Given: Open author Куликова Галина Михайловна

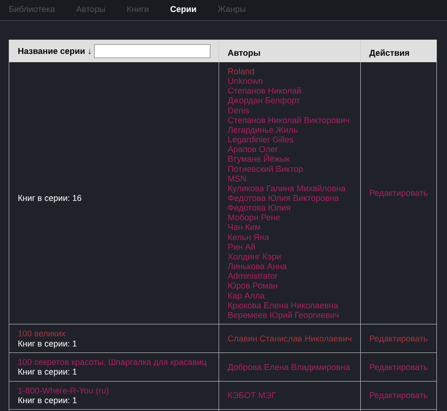Looking at the screenshot, I should tap(286, 188).
